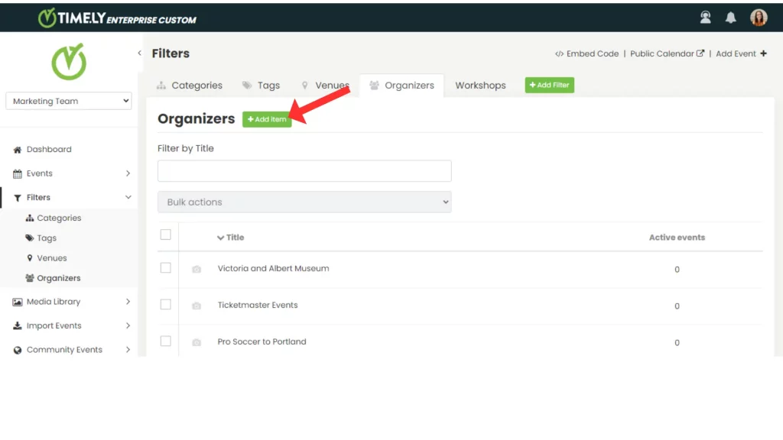Check the Pro Soccer to Portland row

click(165, 341)
